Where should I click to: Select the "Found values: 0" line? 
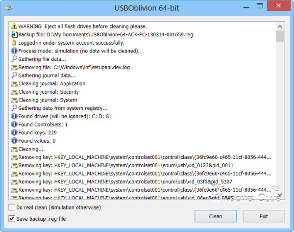point(37,141)
